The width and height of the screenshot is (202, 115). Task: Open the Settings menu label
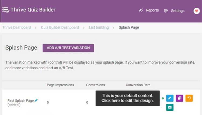[177, 11]
